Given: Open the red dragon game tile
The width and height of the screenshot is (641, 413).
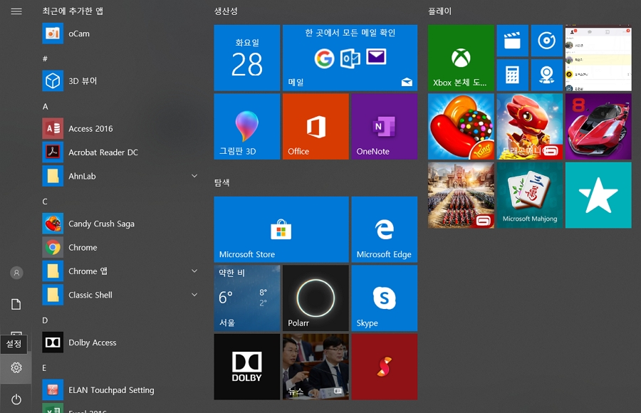Looking at the screenshot, I should point(530,126).
